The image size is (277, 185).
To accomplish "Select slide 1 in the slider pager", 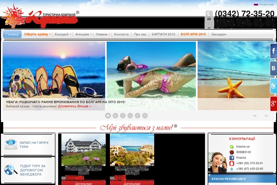I will [x=108, y=116].
